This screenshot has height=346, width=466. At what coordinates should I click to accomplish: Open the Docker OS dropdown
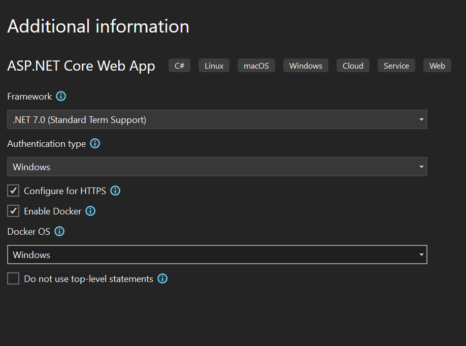217,255
